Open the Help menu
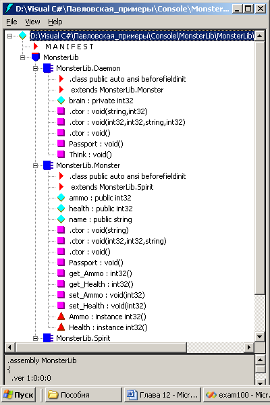The width and height of the screenshot is (270, 405). click(x=55, y=22)
